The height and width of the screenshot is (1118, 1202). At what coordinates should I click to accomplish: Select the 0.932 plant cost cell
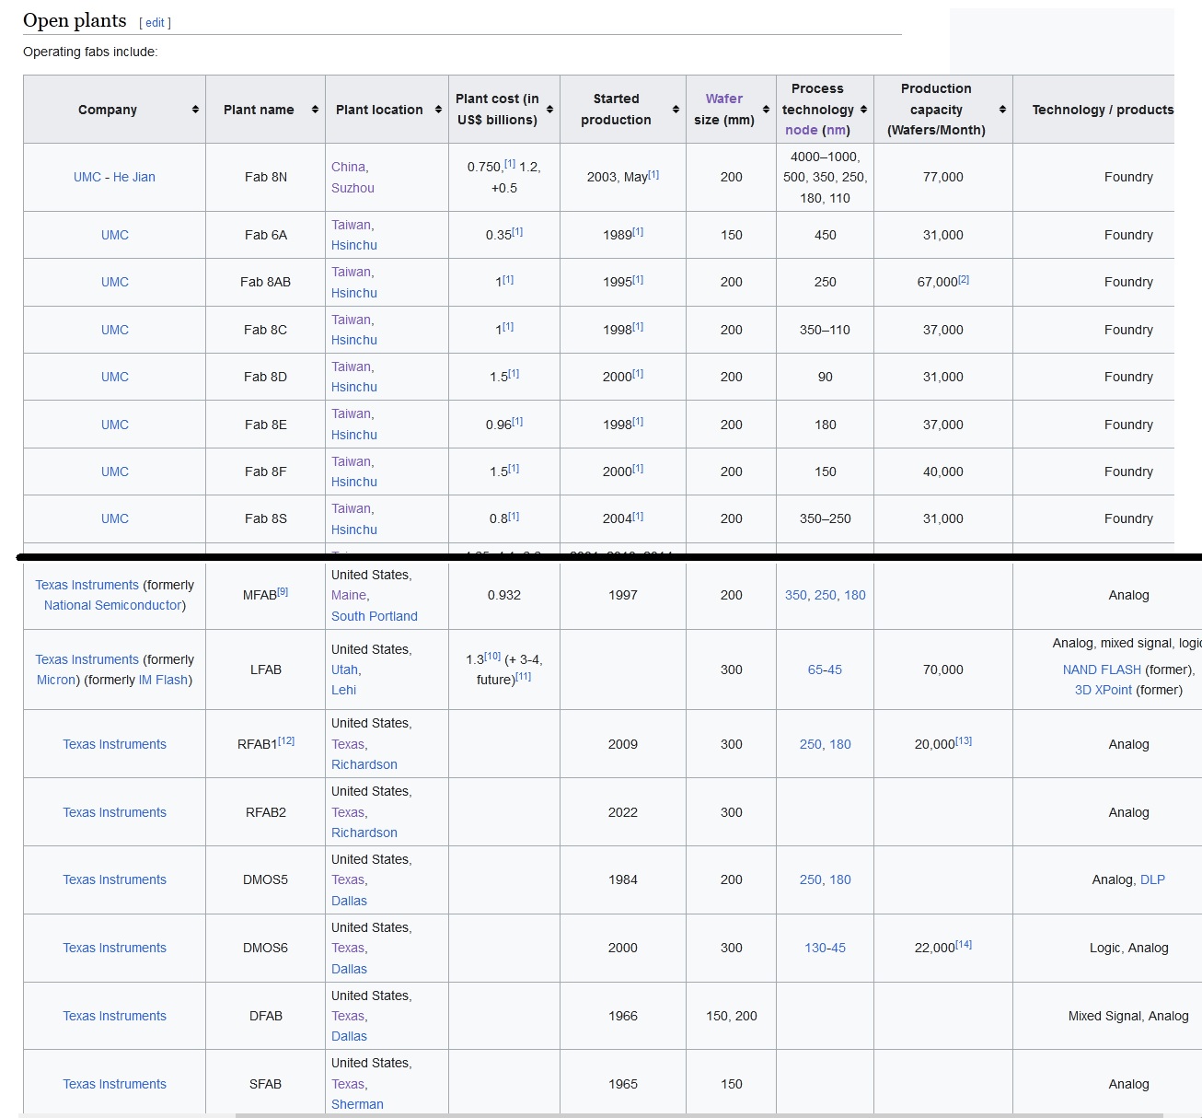tap(504, 595)
